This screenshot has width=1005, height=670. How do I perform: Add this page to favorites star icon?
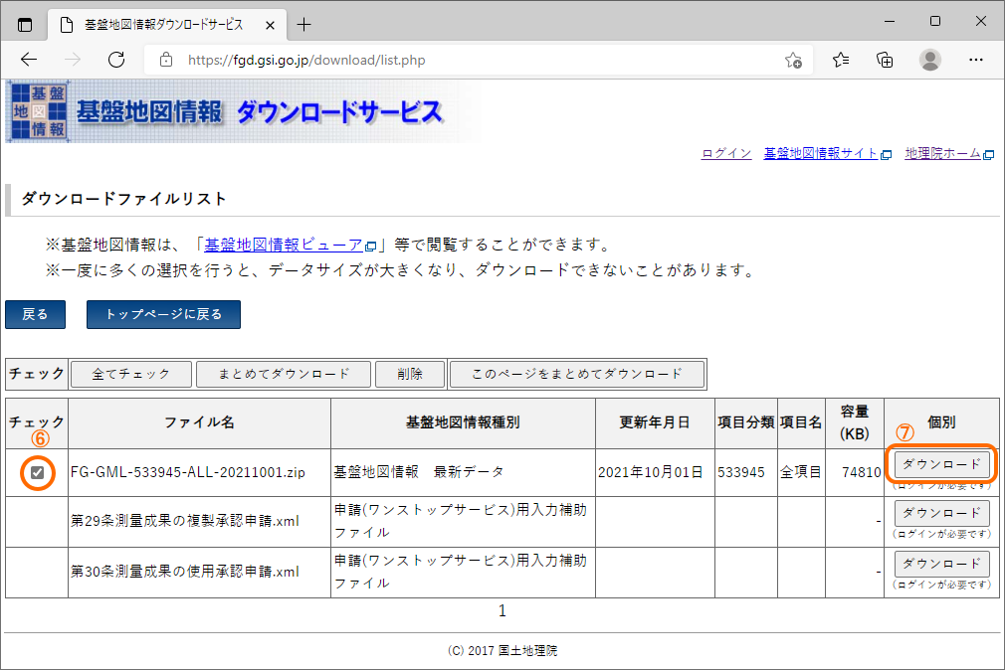pyautogui.click(x=793, y=61)
